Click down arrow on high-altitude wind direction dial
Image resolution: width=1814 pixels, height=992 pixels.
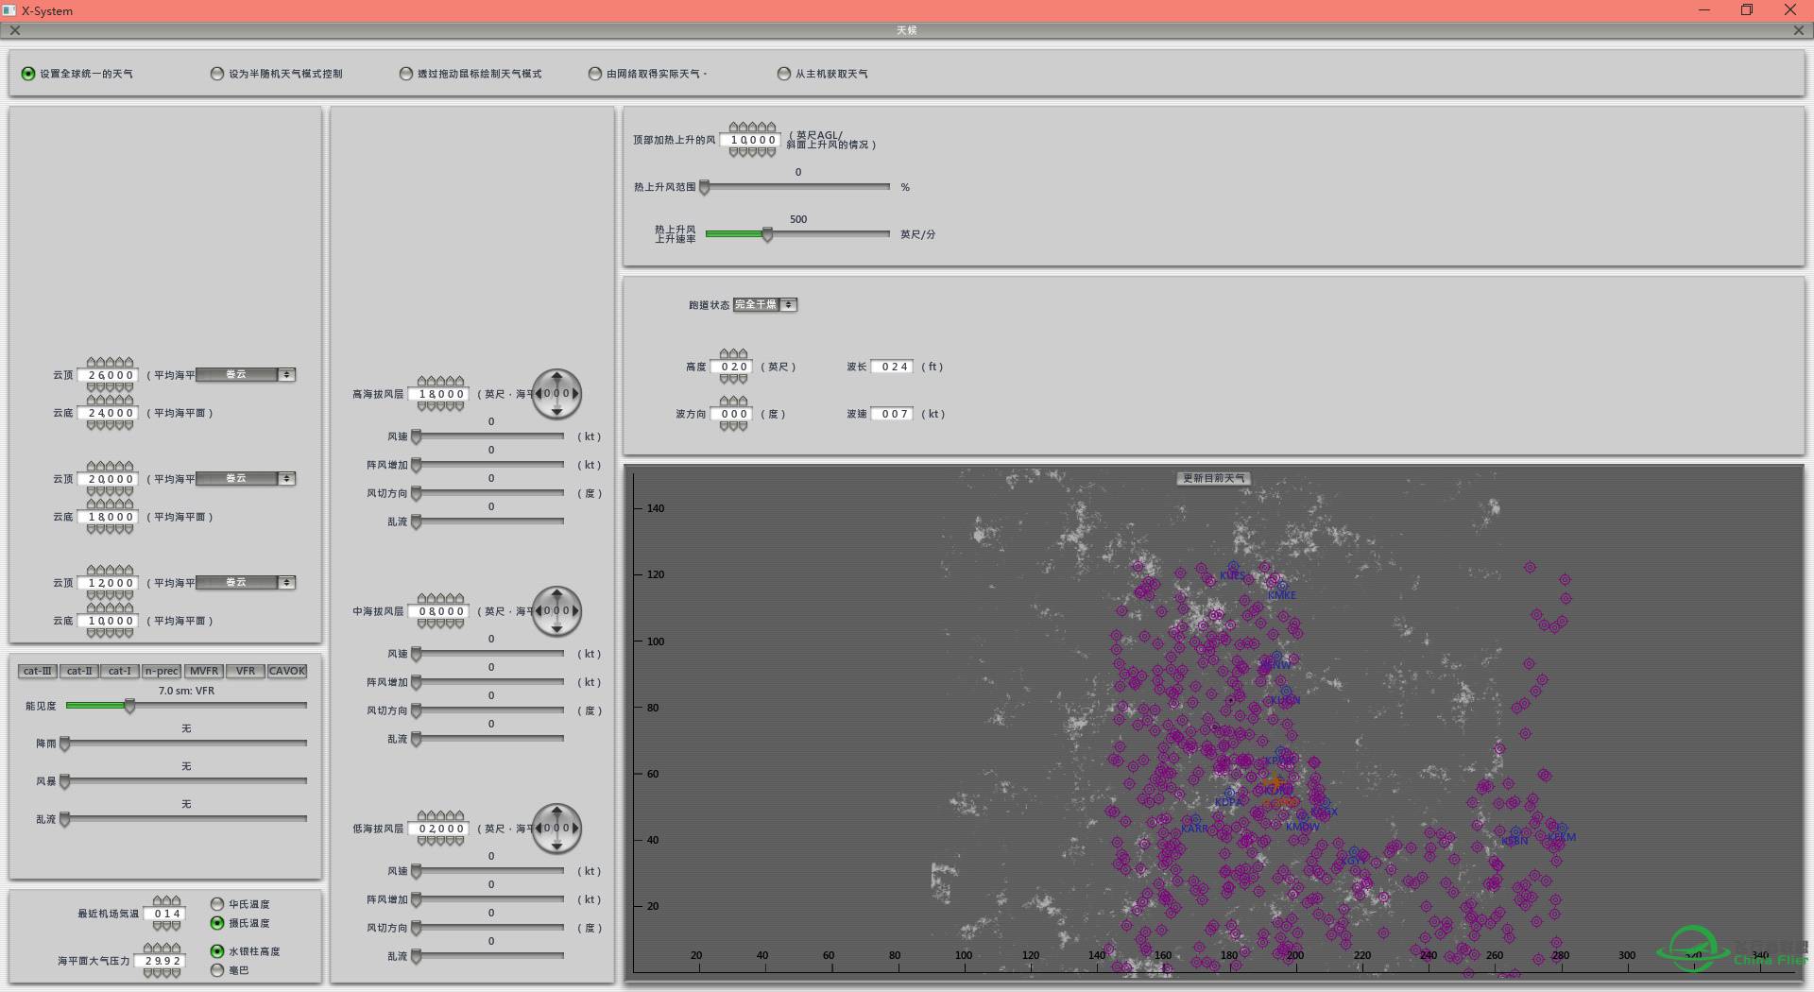[x=556, y=412]
